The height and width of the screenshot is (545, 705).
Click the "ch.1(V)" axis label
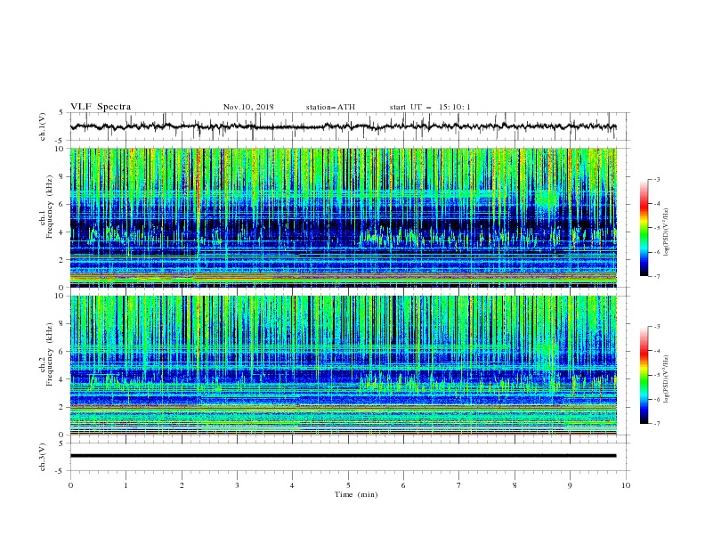point(43,126)
